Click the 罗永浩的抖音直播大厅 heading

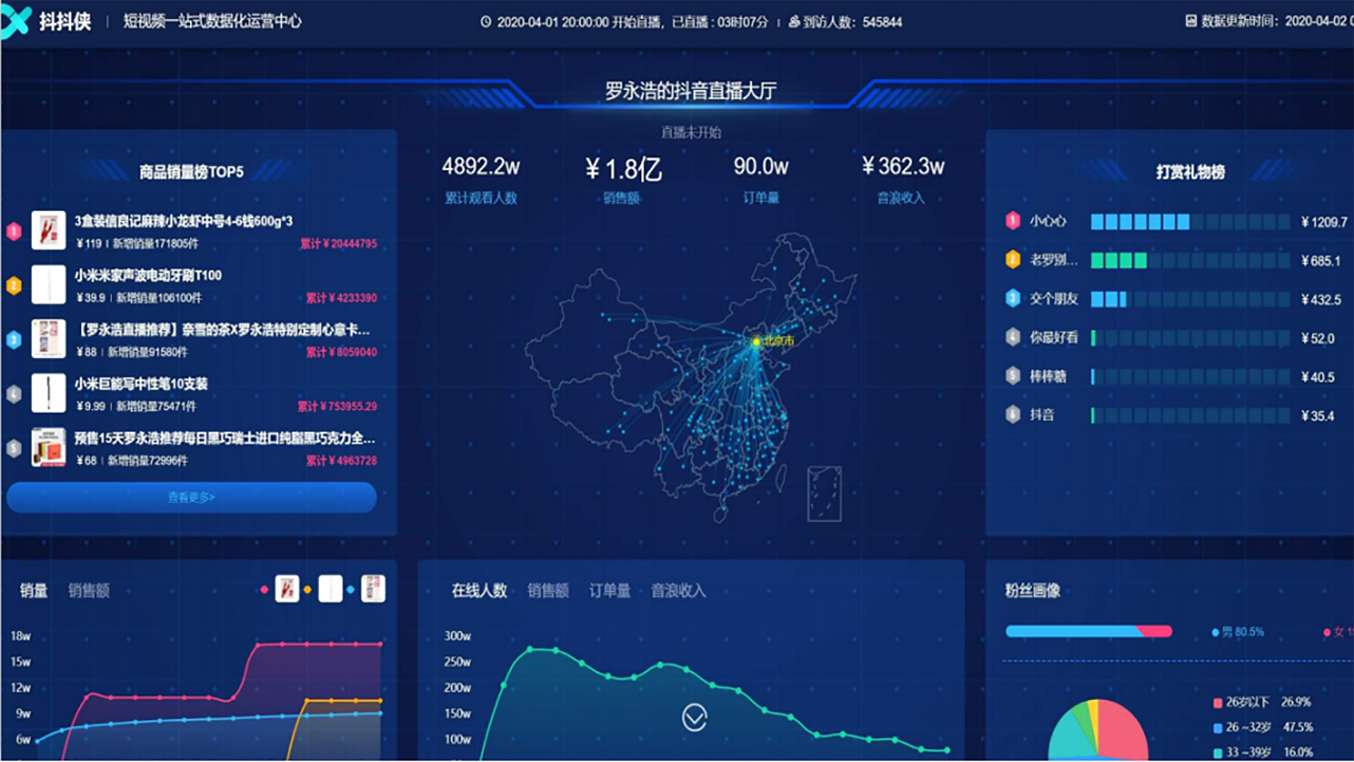point(691,91)
